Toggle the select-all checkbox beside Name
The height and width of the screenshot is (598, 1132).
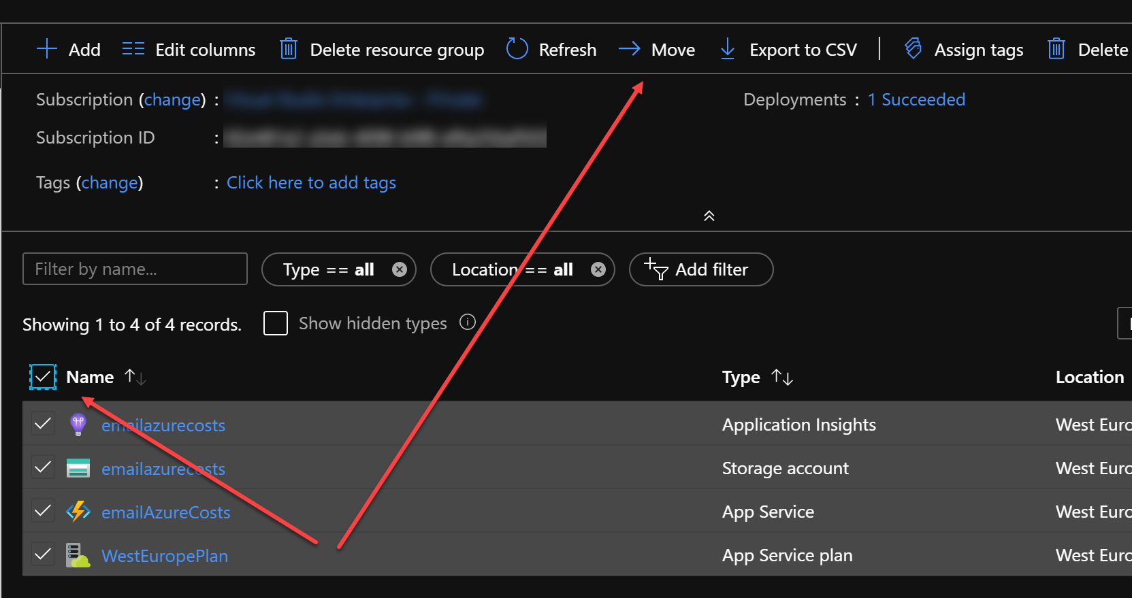point(43,377)
